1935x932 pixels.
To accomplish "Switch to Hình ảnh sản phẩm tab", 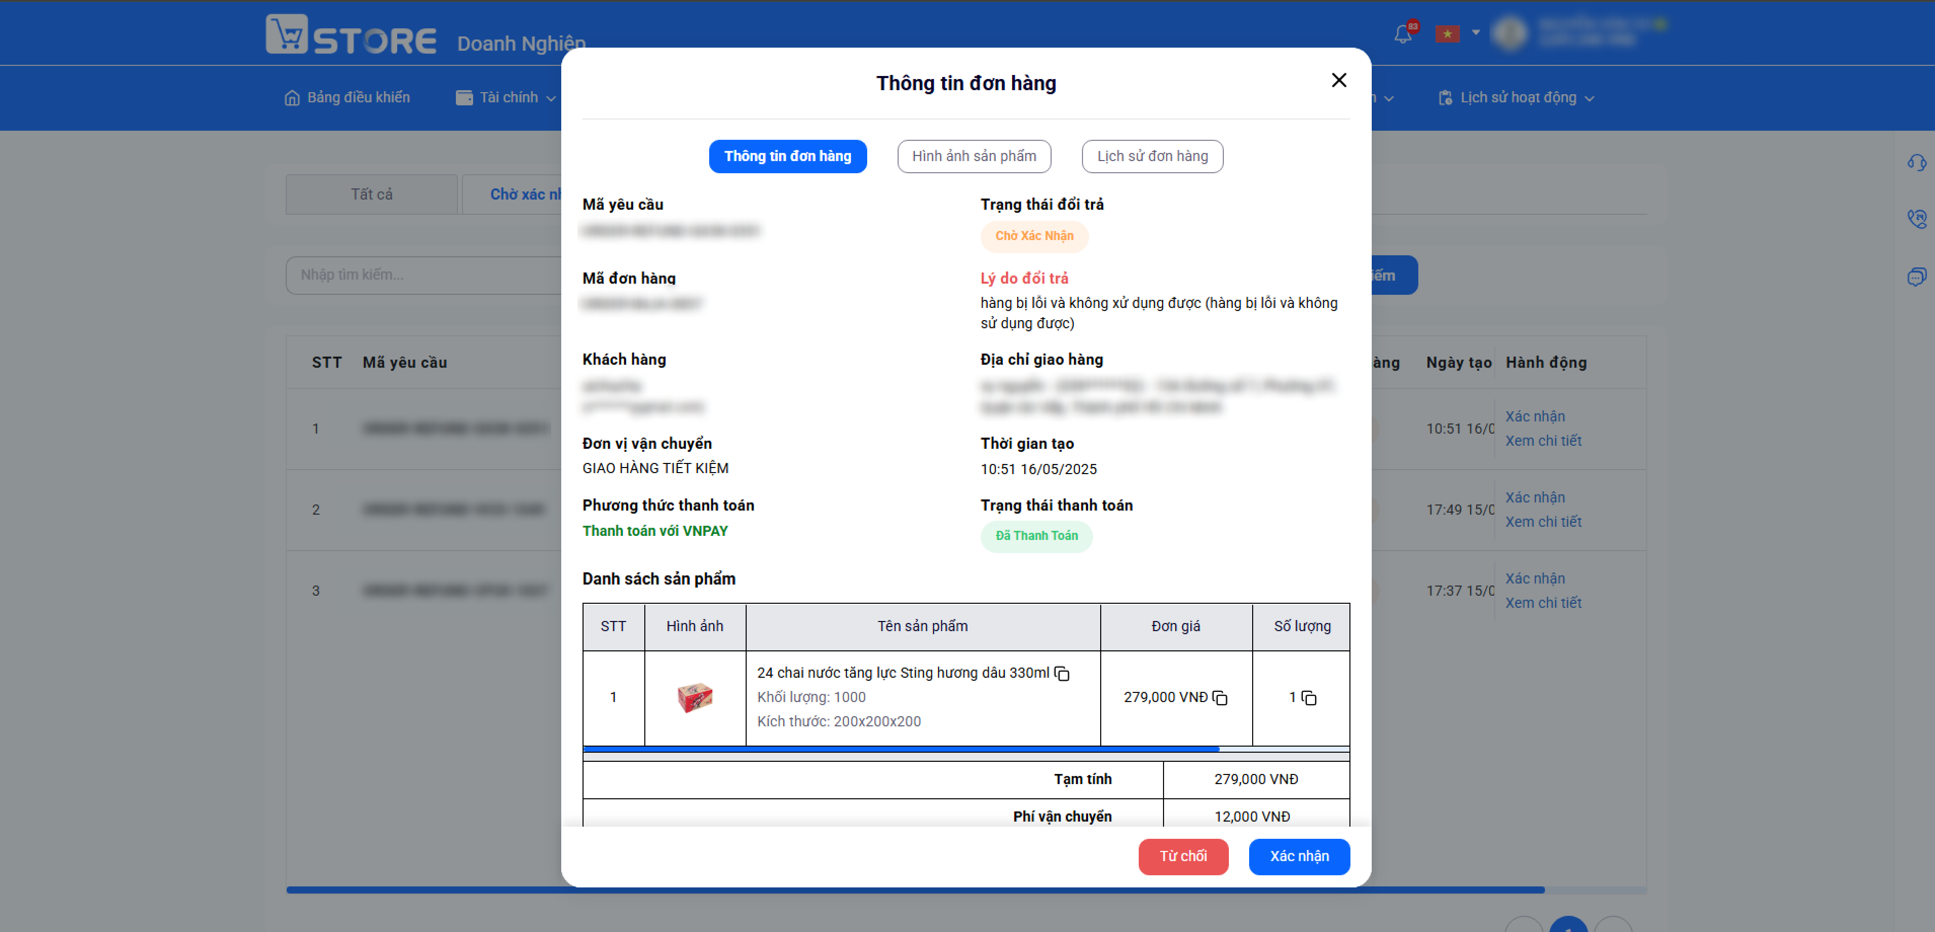I will 974,156.
